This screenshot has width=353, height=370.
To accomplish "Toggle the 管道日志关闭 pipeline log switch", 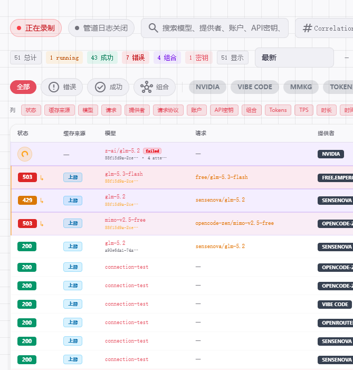I will [x=101, y=28].
